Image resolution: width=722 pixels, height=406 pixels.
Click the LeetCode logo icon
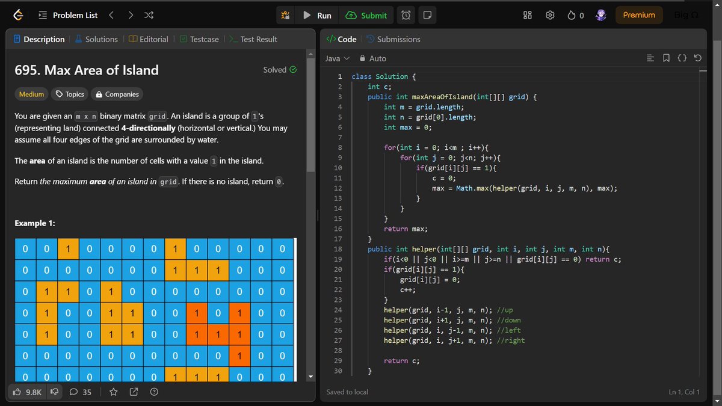(19, 15)
